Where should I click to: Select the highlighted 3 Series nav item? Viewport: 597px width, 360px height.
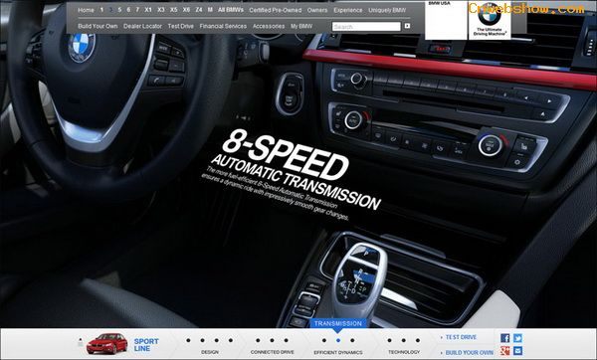(110, 10)
